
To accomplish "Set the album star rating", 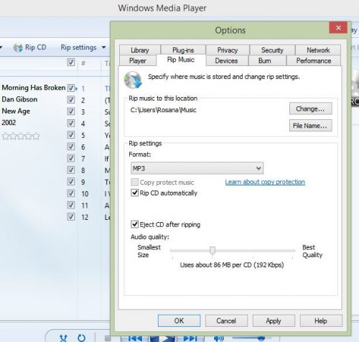I will [x=21, y=137].
